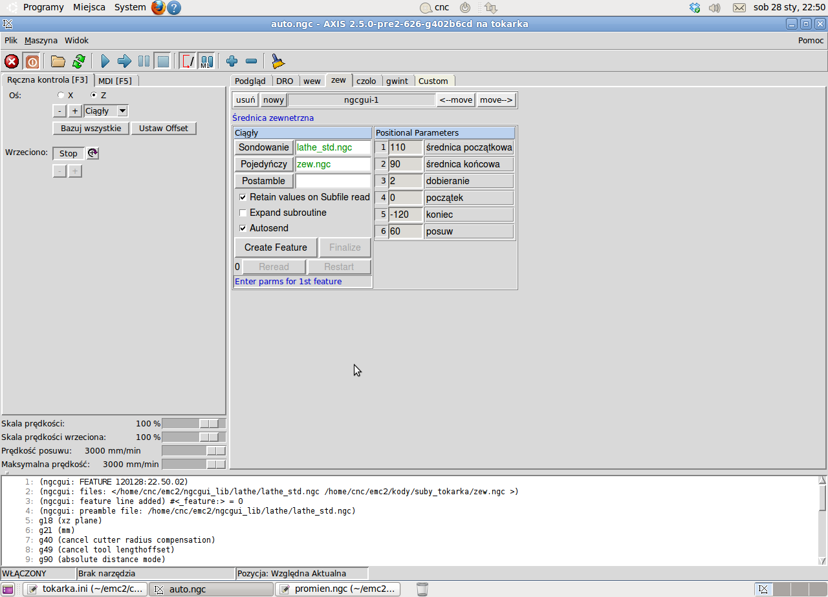Click network connection icon in panel
828x597 pixels.
[x=490, y=8]
